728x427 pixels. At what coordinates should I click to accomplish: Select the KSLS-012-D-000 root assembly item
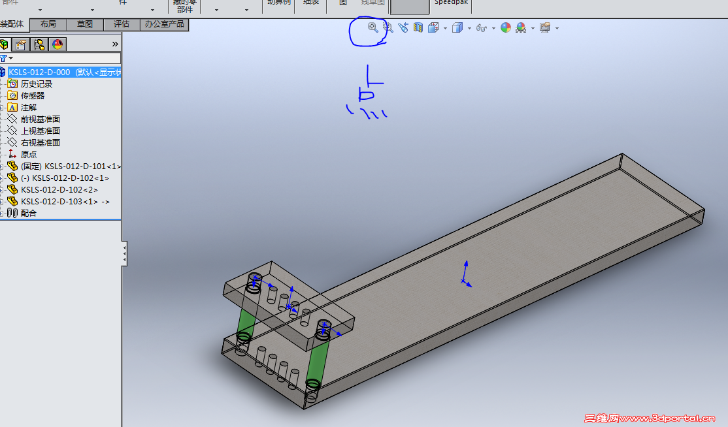(x=64, y=72)
